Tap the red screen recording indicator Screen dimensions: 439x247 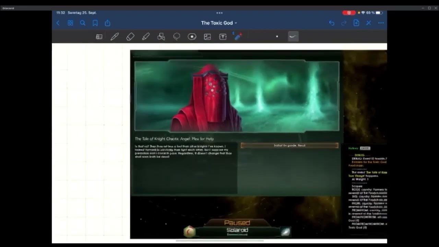(x=349, y=13)
